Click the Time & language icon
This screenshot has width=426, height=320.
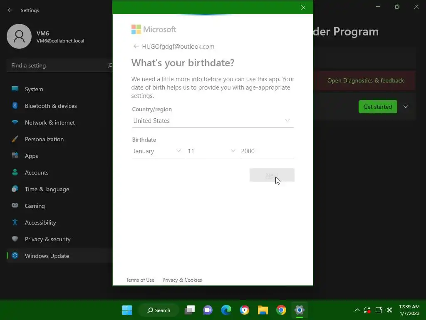[x=15, y=189]
